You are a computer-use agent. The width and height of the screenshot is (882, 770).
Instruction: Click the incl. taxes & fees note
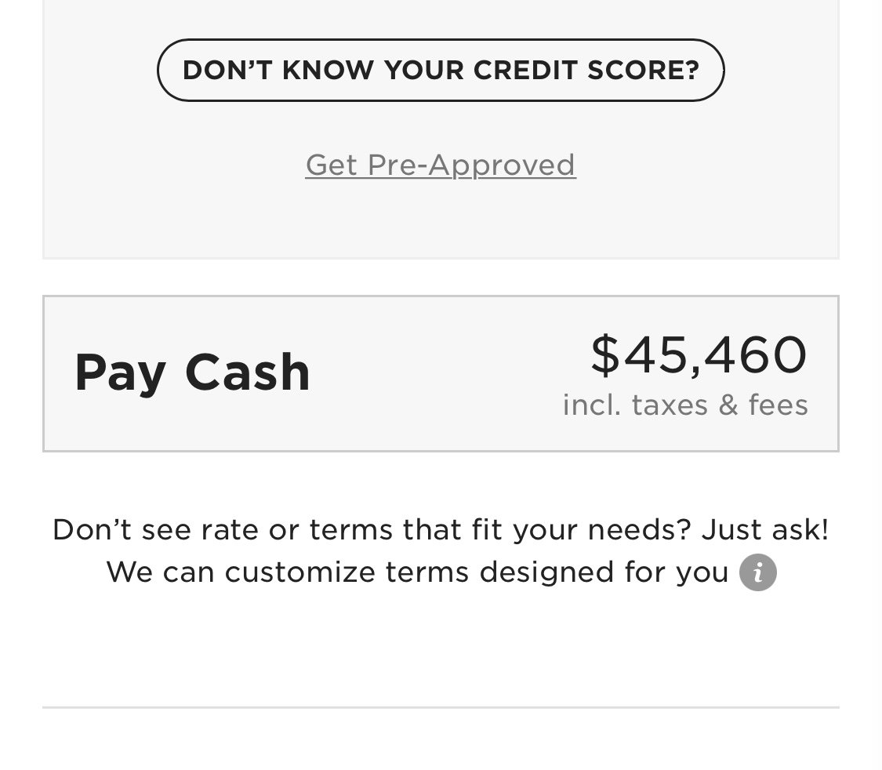click(x=685, y=405)
